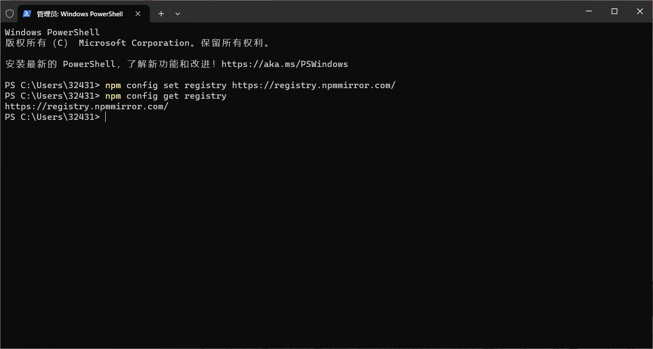Click the registry URL shown in the output line
Screen dimensions: 653x349
point(86,106)
